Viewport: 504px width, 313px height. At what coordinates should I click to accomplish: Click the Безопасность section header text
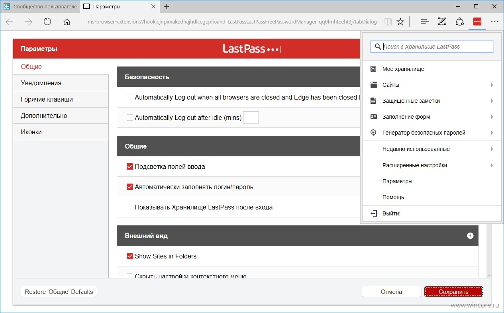coord(147,77)
